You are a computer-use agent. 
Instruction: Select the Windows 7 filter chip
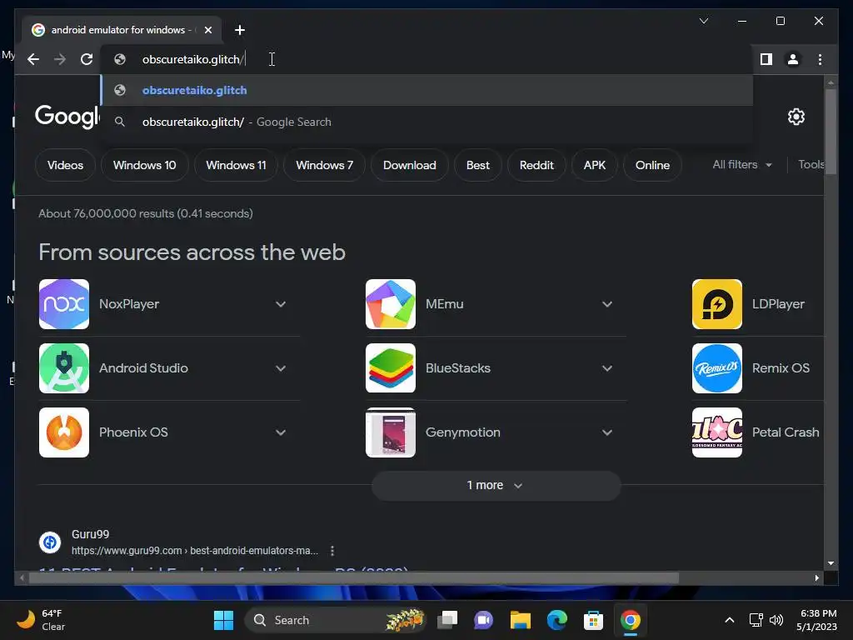(x=324, y=166)
